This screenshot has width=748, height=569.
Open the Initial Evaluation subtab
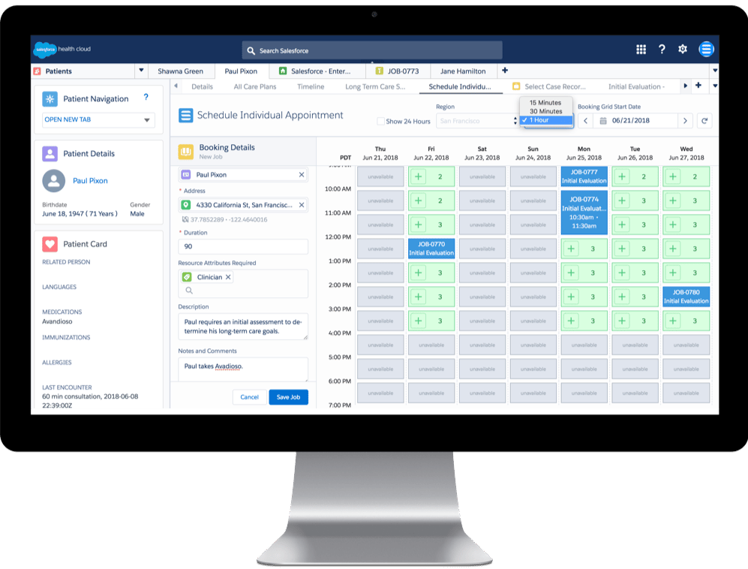pos(636,86)
